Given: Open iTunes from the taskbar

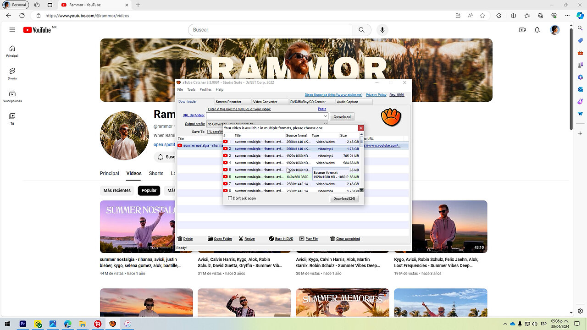Looking at the screenshot, I should tap(128, 324).
